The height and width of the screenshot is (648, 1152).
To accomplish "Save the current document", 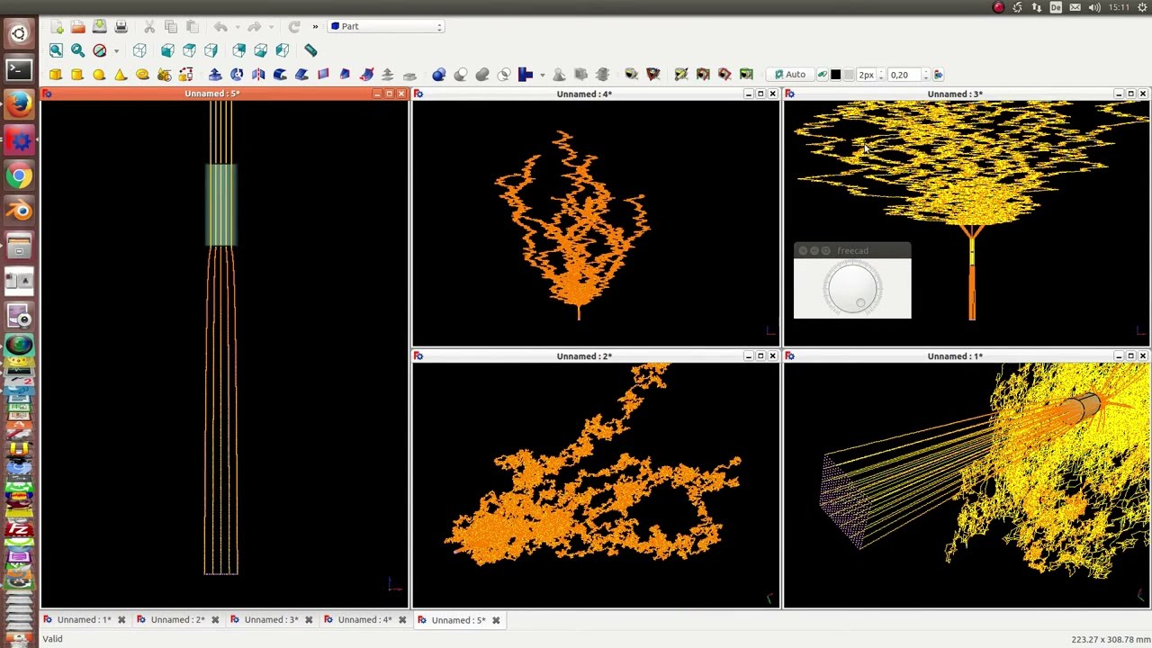I will pos(99,26).
